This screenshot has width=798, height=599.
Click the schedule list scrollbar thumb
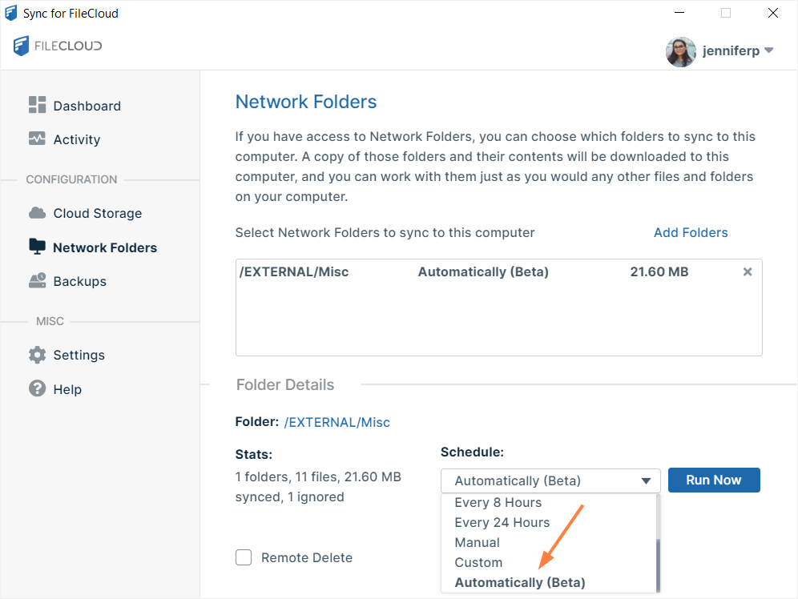pyautogui.click(x=658, y=565)
